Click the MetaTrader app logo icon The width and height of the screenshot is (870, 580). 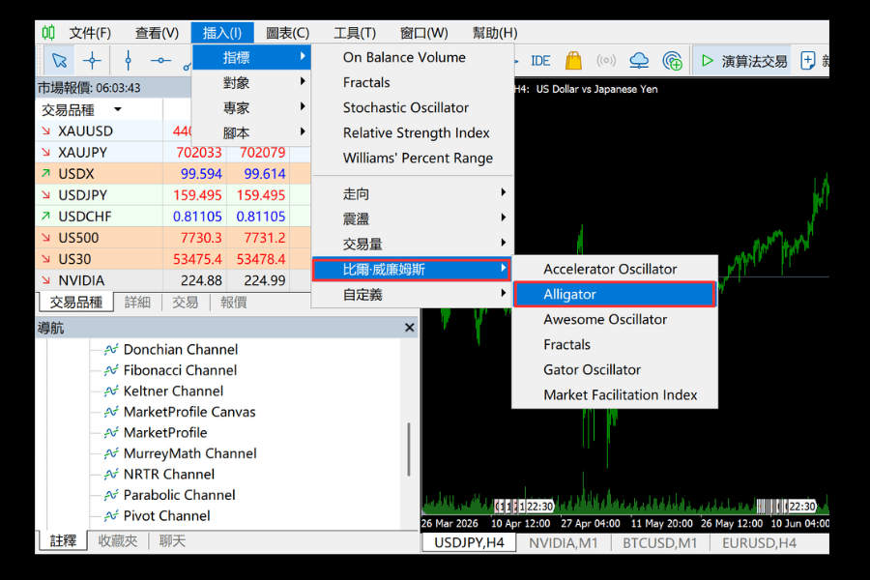(48, 33)
